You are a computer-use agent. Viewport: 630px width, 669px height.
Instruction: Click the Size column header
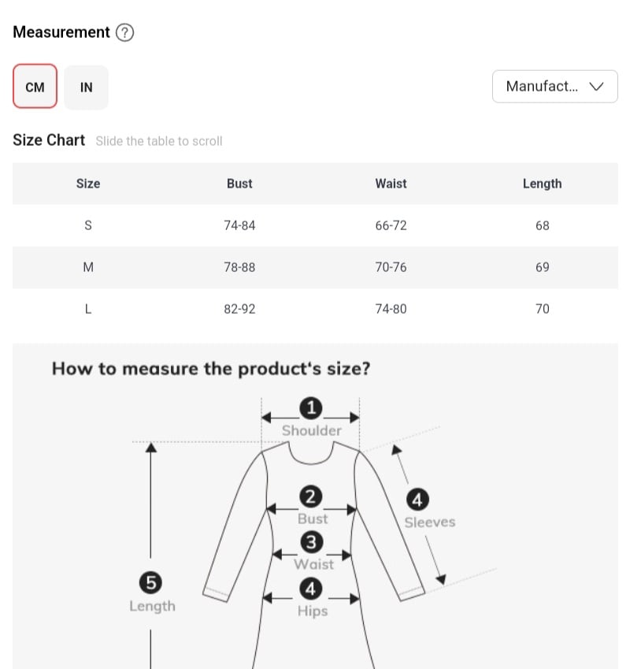(88, 184)
